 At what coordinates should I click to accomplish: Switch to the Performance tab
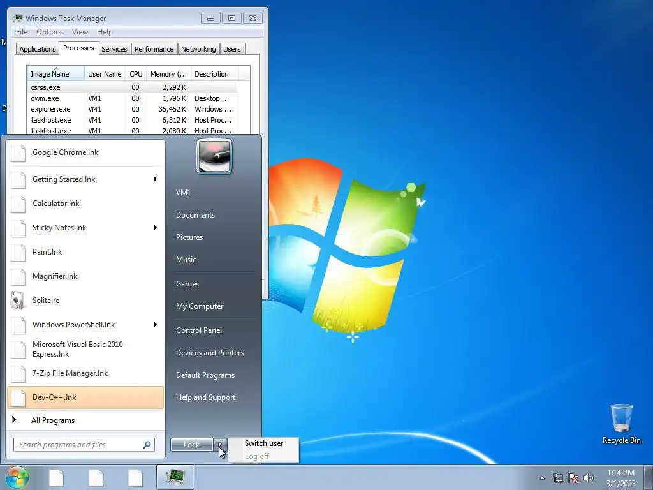pos(154,49)
